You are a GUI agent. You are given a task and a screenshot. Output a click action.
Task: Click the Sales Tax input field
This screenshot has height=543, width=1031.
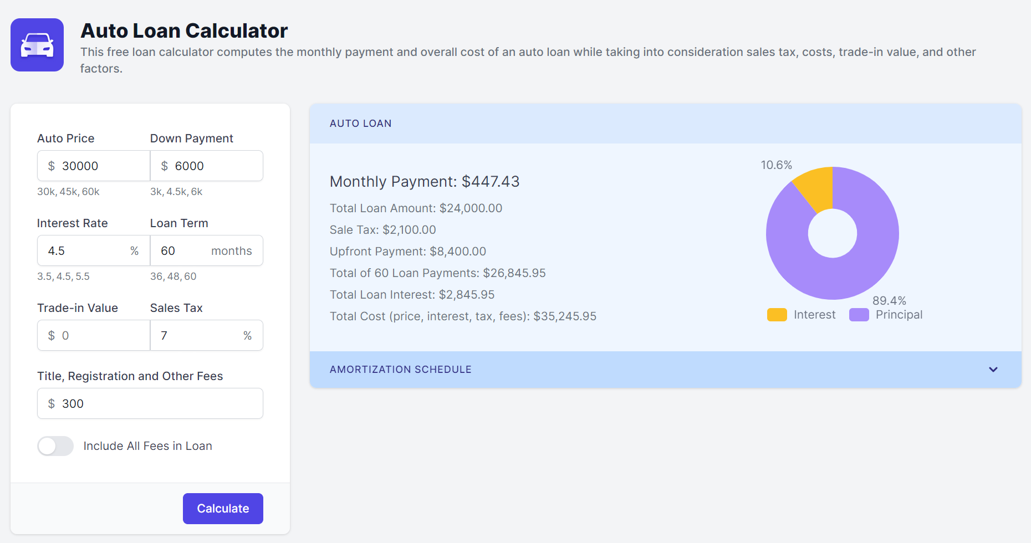[200, 336]
